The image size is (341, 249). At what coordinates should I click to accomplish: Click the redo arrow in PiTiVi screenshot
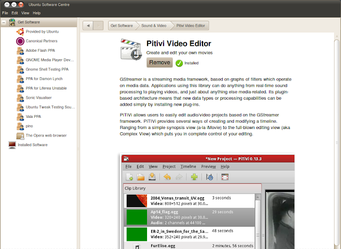pyautogui.click(x=179, y=177)
